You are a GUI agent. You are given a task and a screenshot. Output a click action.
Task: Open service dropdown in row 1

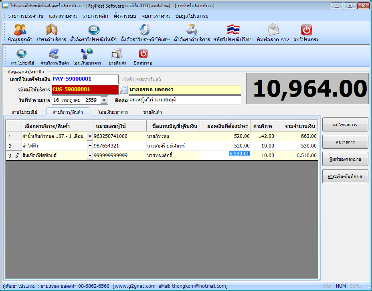pos(90,136)
